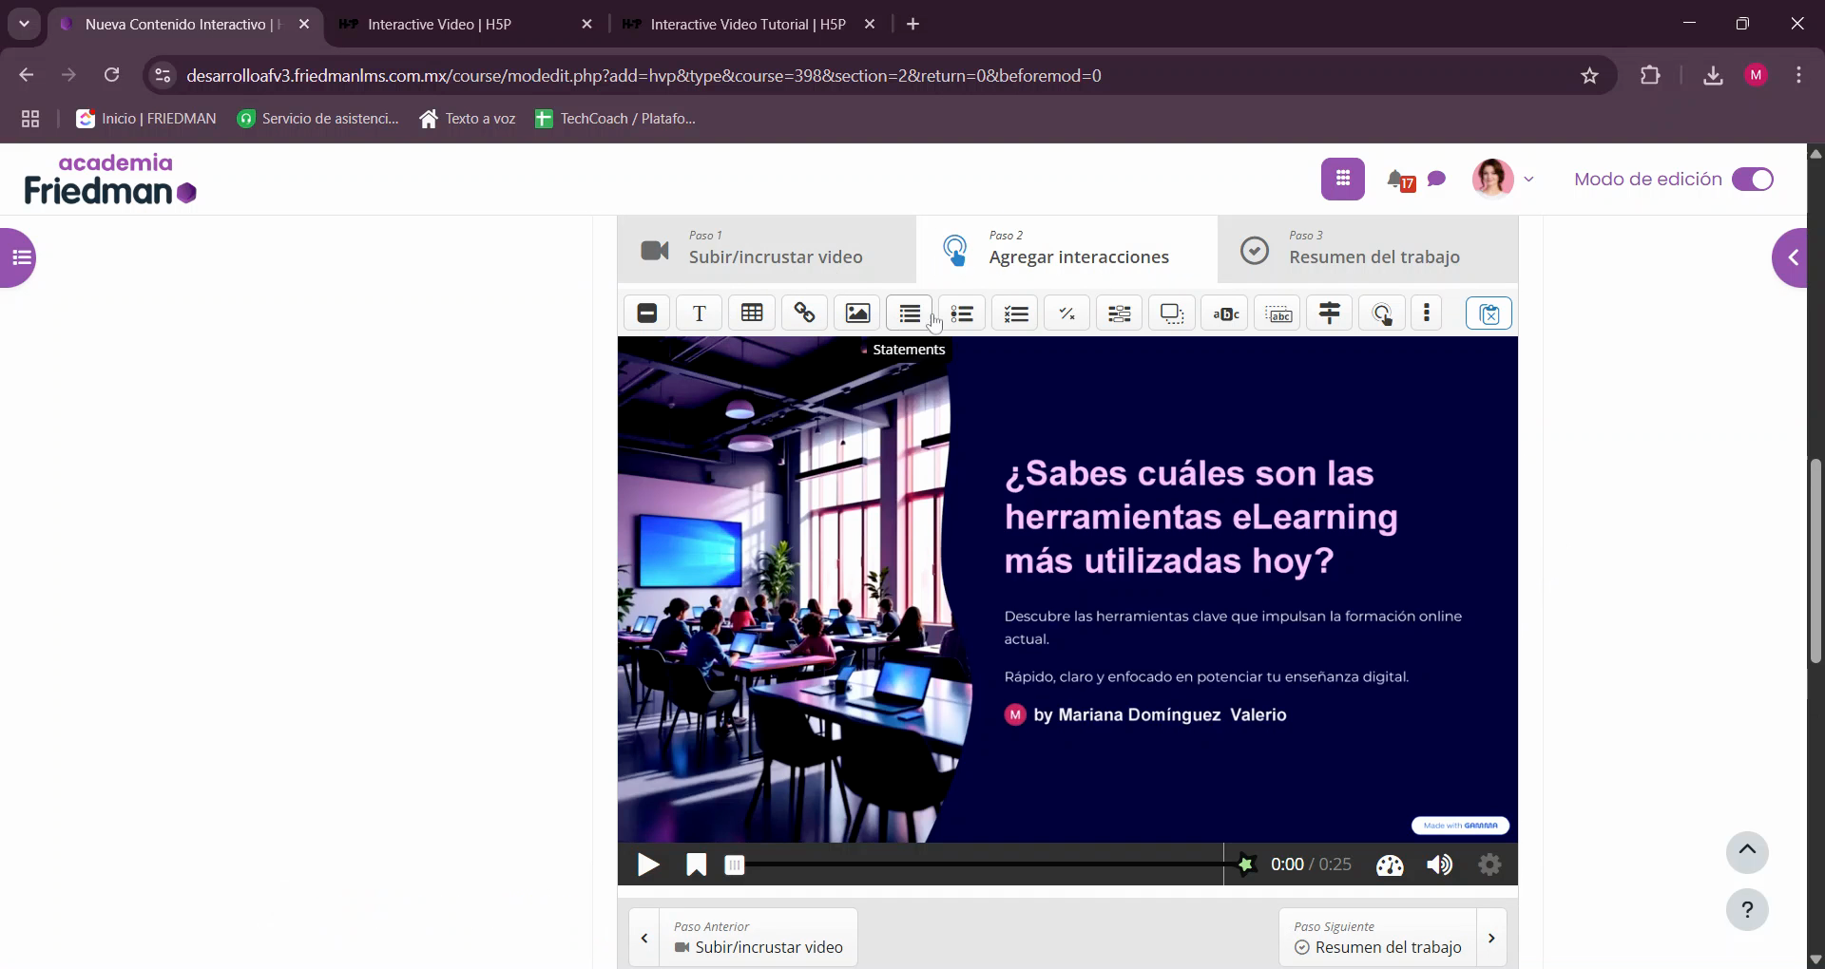Open the messages chat icon
Viewport: 1825px width, 969px height.
[1437, 179]
